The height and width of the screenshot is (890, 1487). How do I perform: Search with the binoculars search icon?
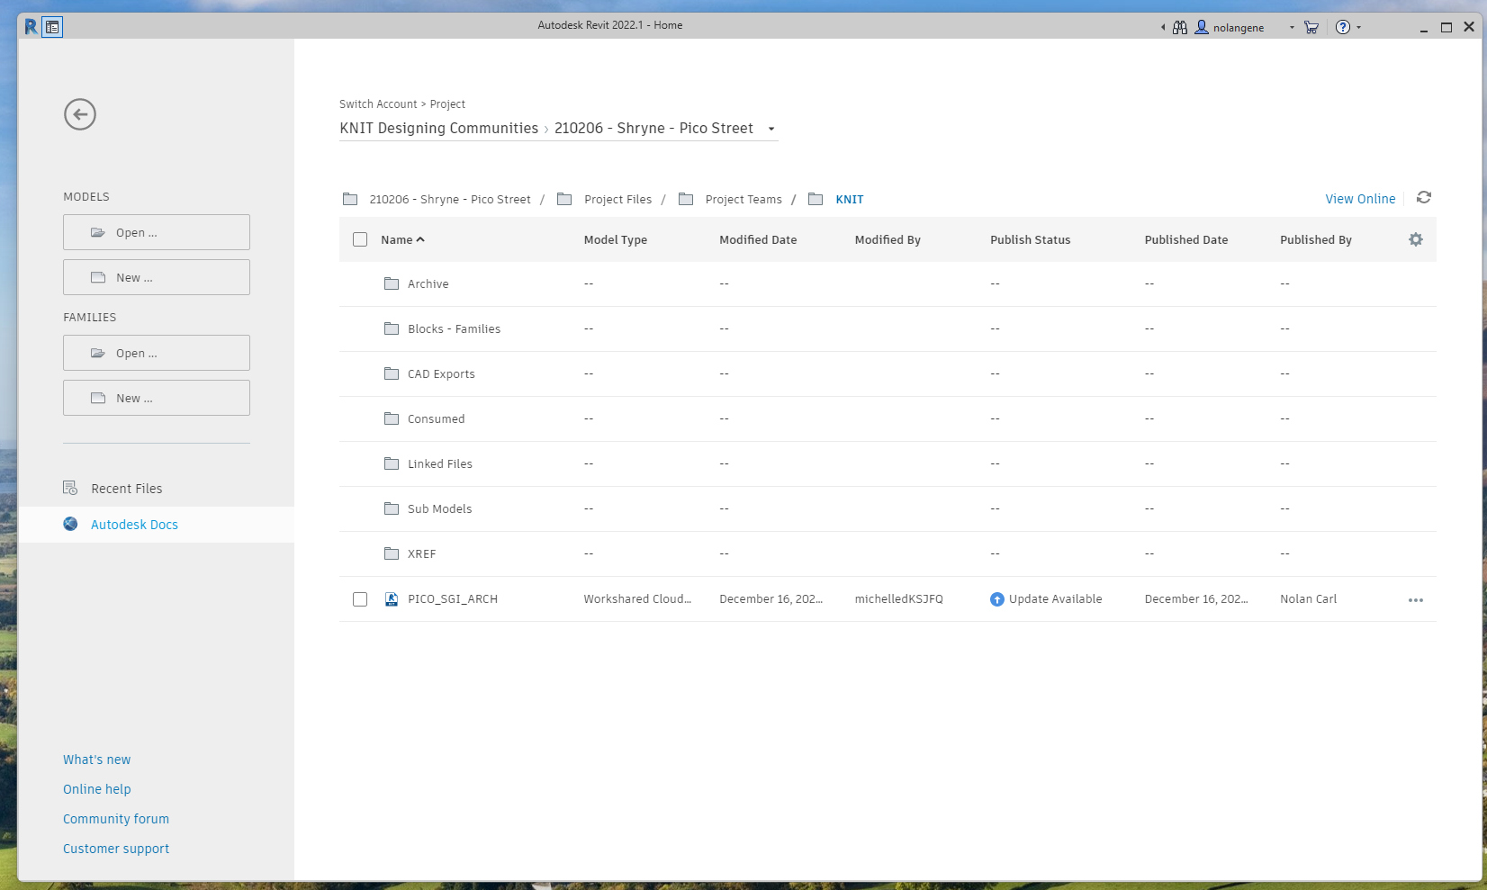tap(1179, 27)
